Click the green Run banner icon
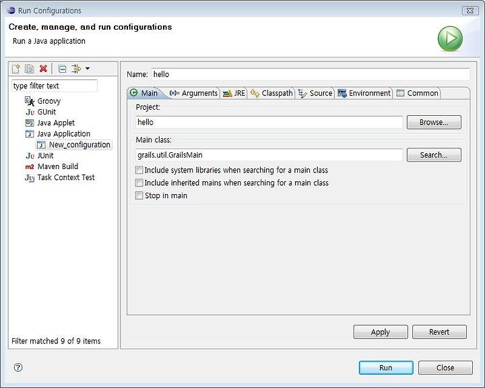The height and width of the screenshot is (388, 485). coord(450,38)
